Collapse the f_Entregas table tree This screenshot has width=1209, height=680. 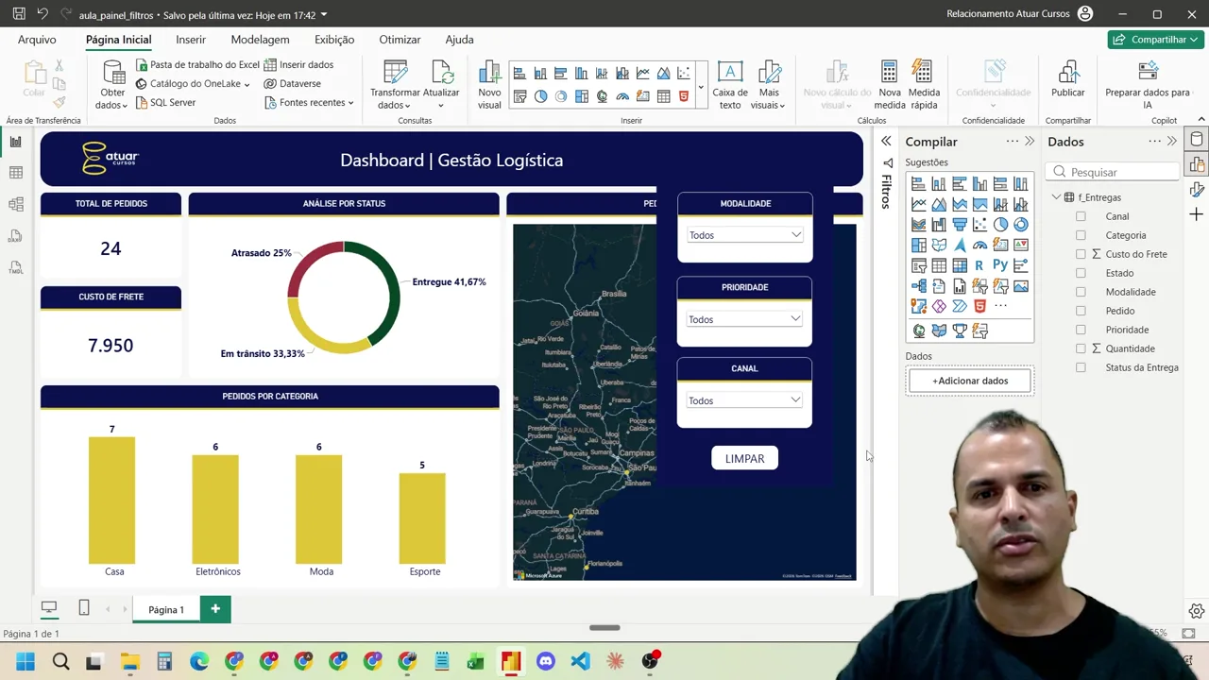[x=1056, y=197]
